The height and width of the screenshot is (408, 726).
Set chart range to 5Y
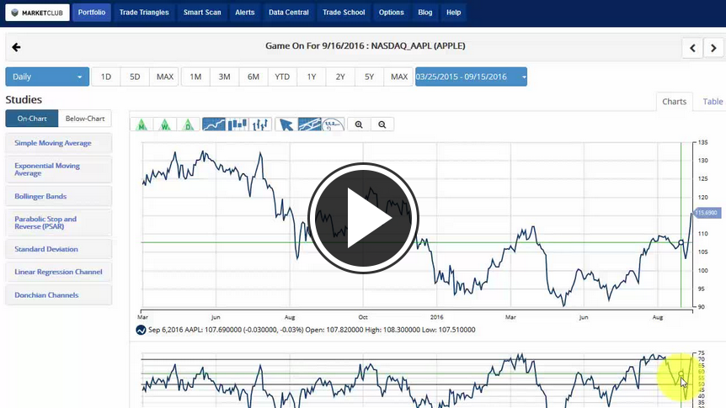click(369, 77)
